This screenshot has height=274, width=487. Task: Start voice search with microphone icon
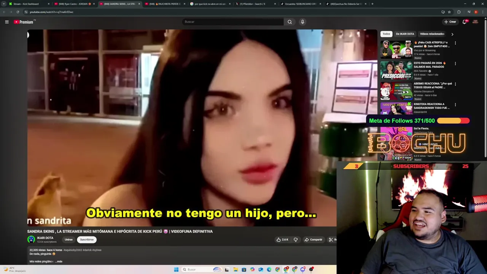(302, 22)
